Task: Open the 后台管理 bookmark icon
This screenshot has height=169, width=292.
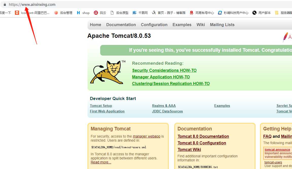Action: [x=56, y=13]
